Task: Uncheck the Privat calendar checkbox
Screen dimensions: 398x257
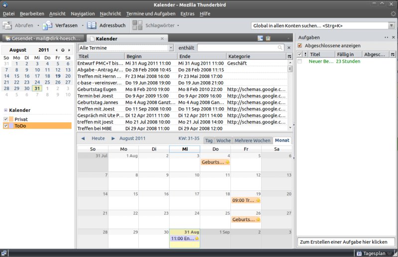Action: pos(5,119)
